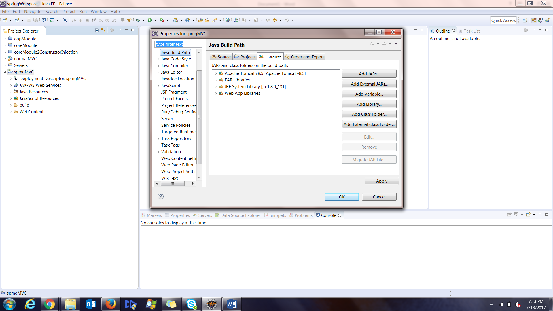Open Microsoft Word from the taskbar
553x311 pixels.
coord(232,304)
